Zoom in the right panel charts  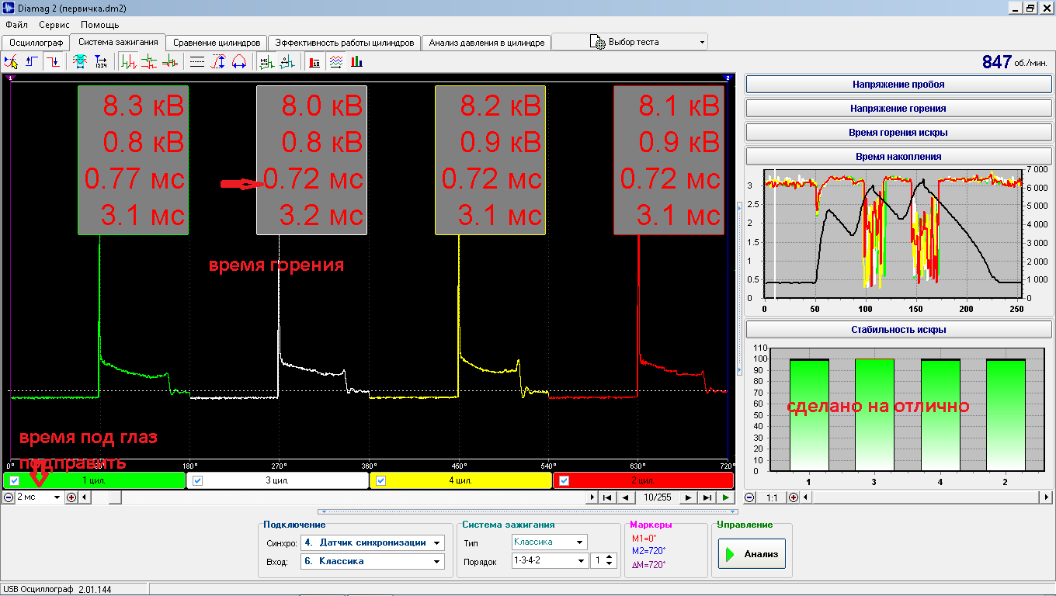(x=794, y=497)
